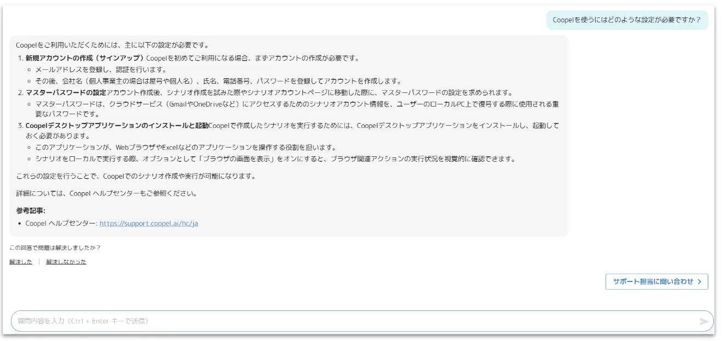Image resolution: width=722 pixels, height=341 pixels.
Task: Click the bullet mentioning ブラウザの画面を表示 option
Action: pos(275,159)
